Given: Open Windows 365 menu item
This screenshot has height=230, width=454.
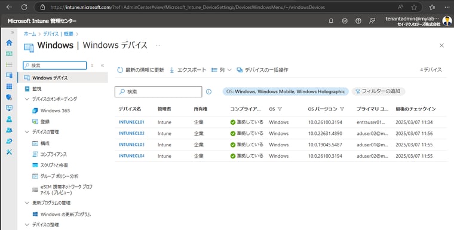Looking at the screenshot, I should [55, 111].
